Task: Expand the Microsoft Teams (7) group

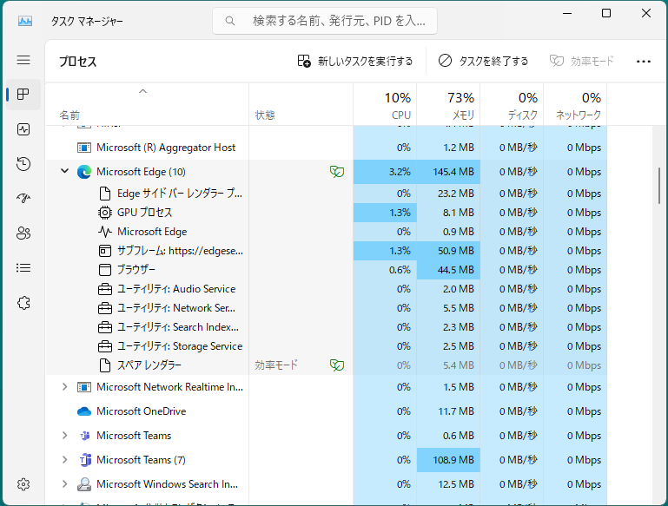Action: (65, 460)
